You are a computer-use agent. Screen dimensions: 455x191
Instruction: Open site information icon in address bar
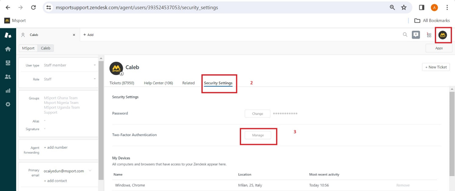(49, 8)
